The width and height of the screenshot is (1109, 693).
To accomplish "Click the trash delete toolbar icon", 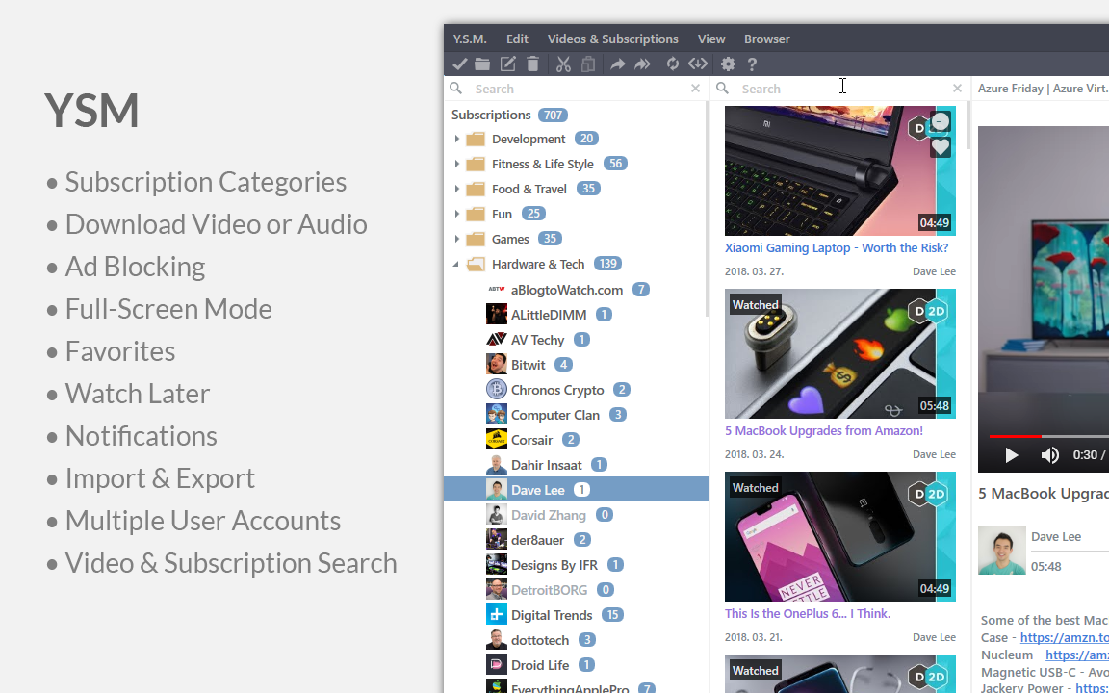I will click(532, 64).
